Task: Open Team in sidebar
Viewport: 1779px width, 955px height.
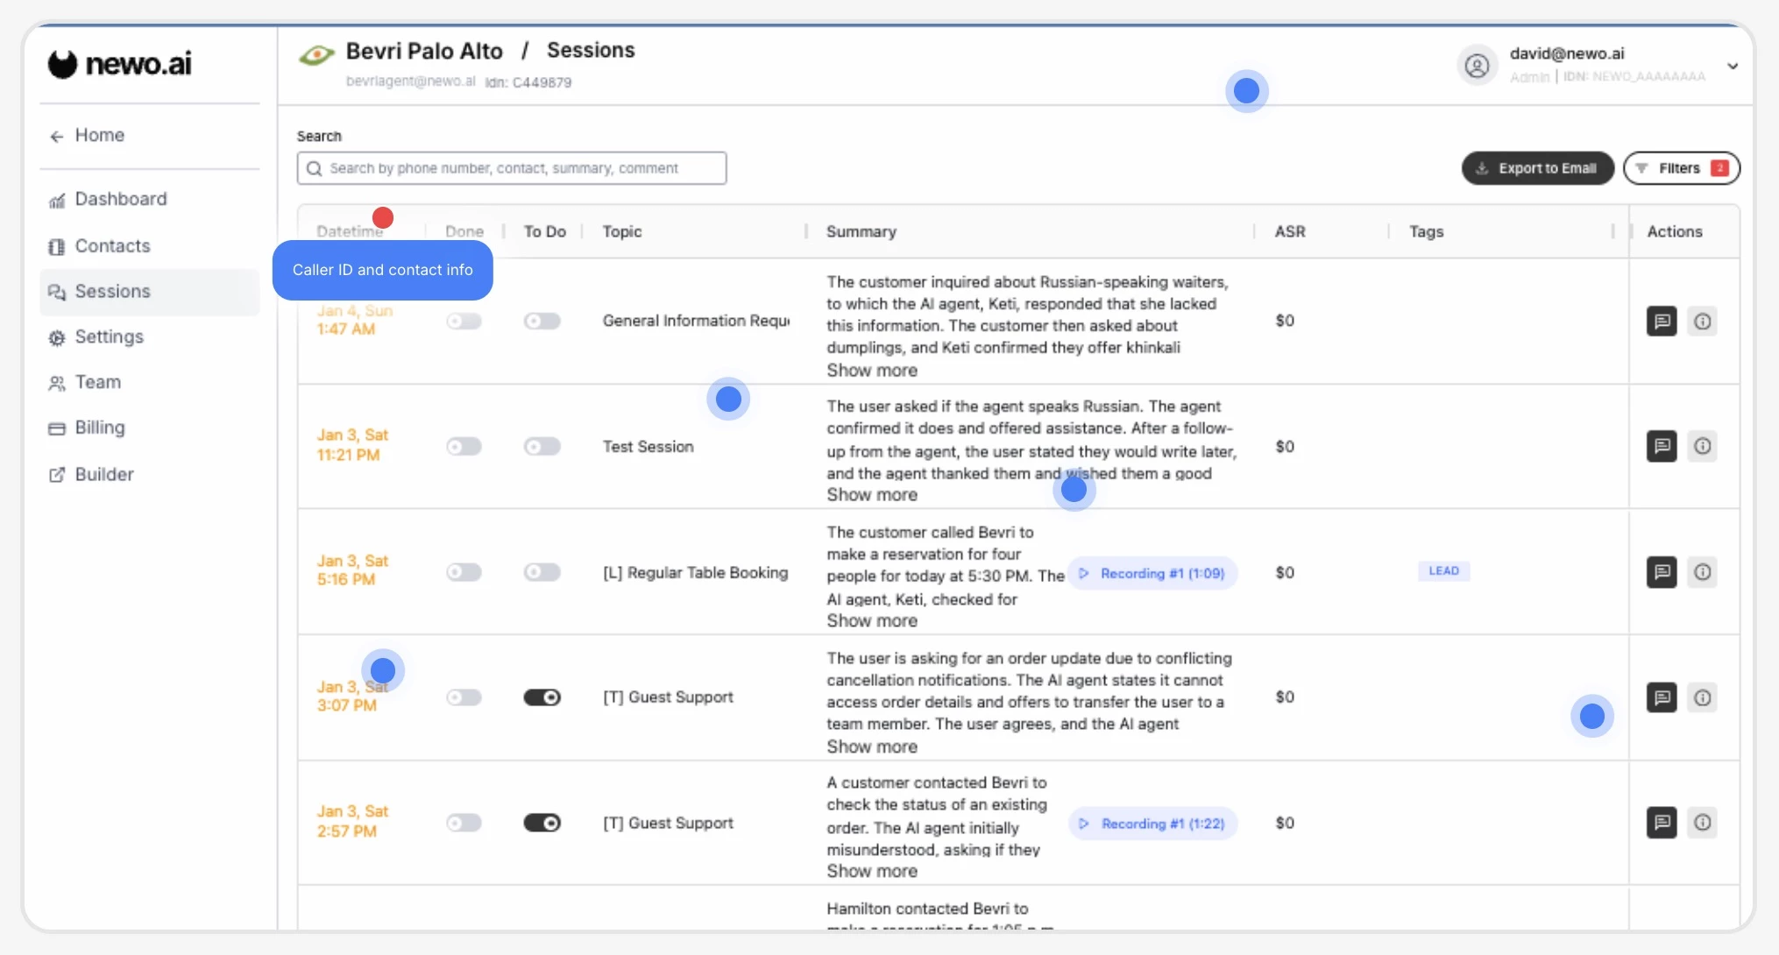Action: (97, 383)
